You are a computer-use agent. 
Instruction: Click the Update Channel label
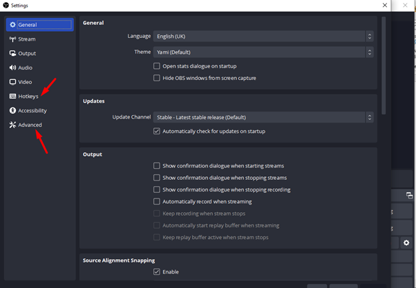point(131,117)
